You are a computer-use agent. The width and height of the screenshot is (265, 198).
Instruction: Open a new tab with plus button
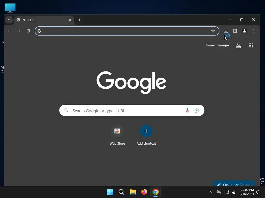[x=79, y=20]
